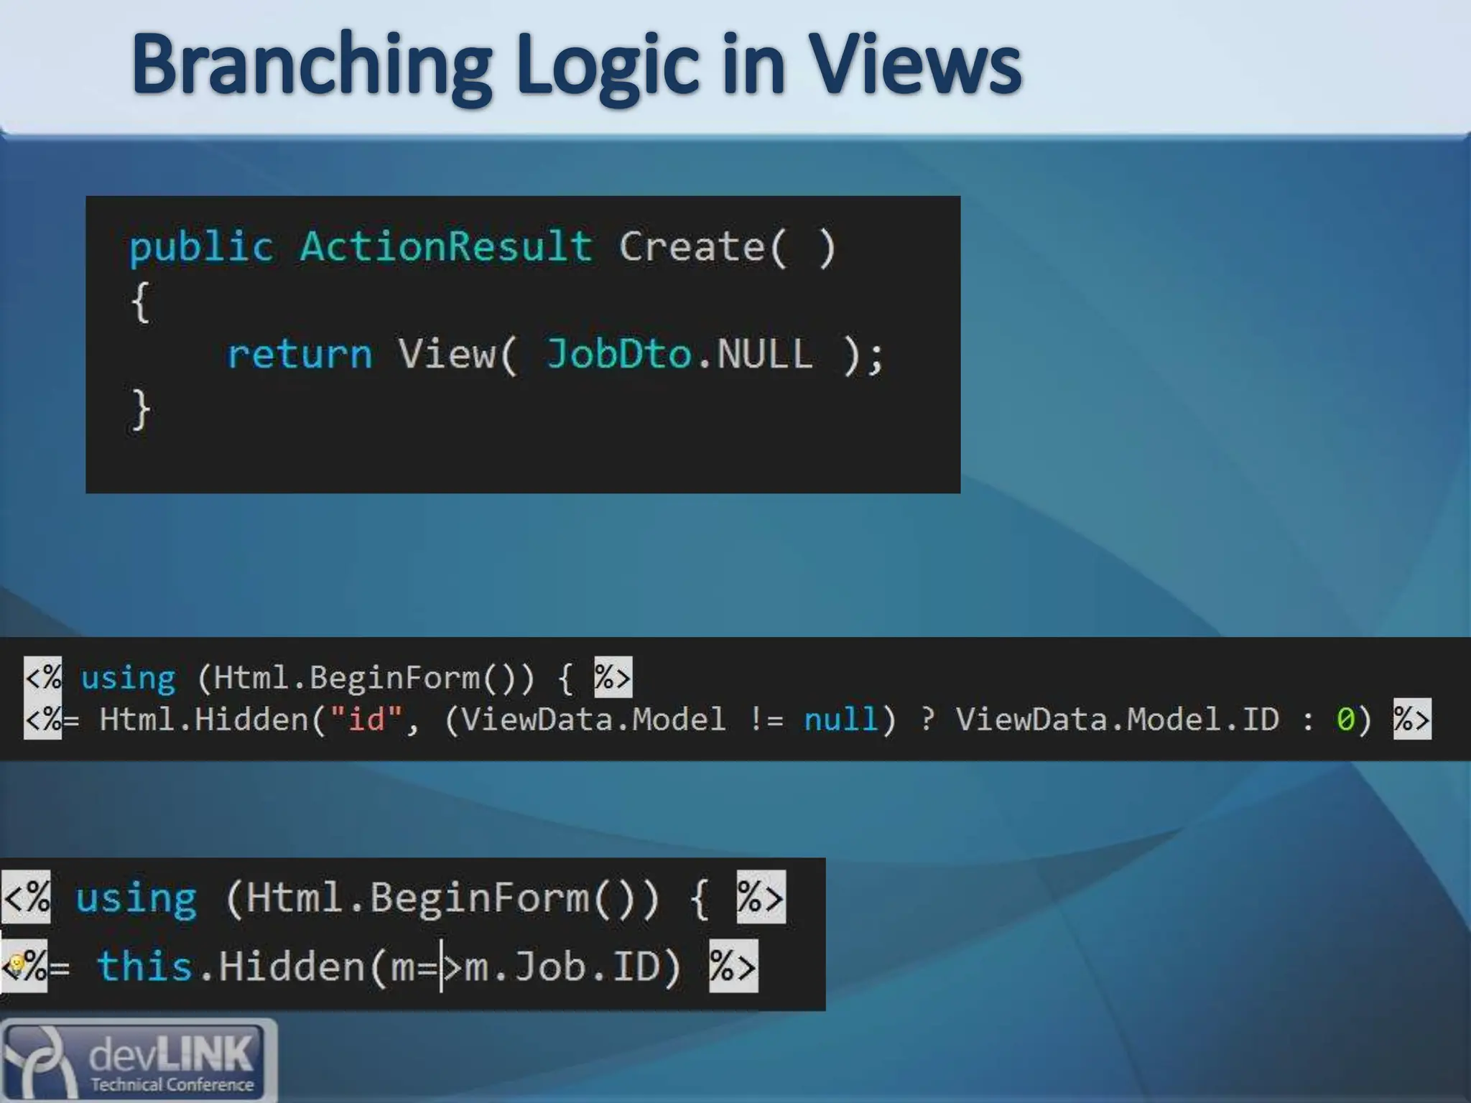
Task: Click the green '0' literal
Action: tap(1345, 719)
